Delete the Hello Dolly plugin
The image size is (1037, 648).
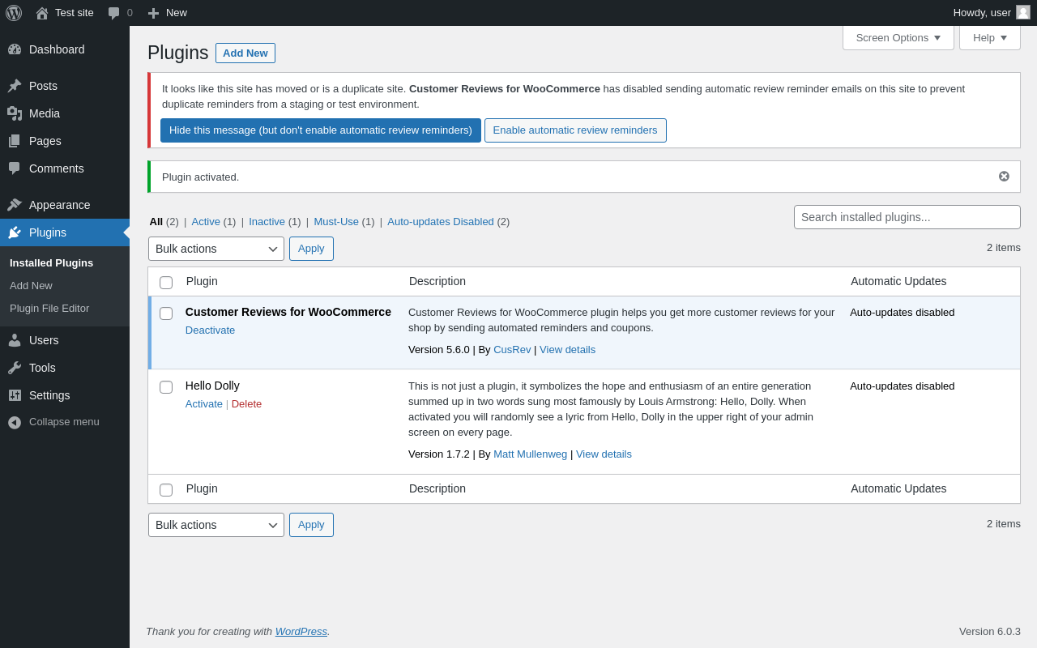point(246,404)
